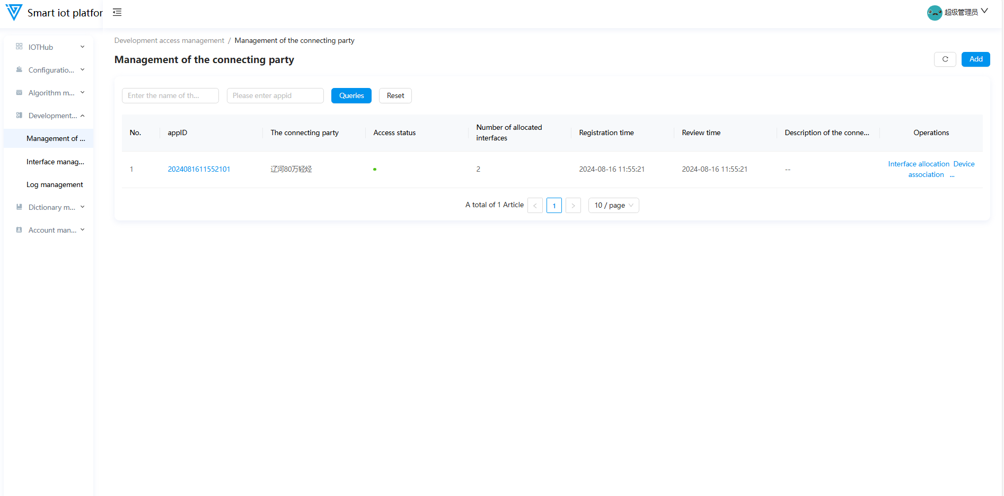Open Interface management in sidebar
The image size is (1004, 496).
click(x=55, y=162)
